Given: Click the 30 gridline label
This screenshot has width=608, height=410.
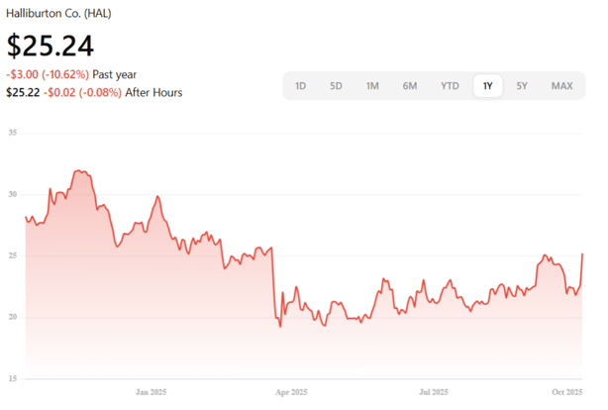Looking at the screenshot, I should tap(14, 194).
